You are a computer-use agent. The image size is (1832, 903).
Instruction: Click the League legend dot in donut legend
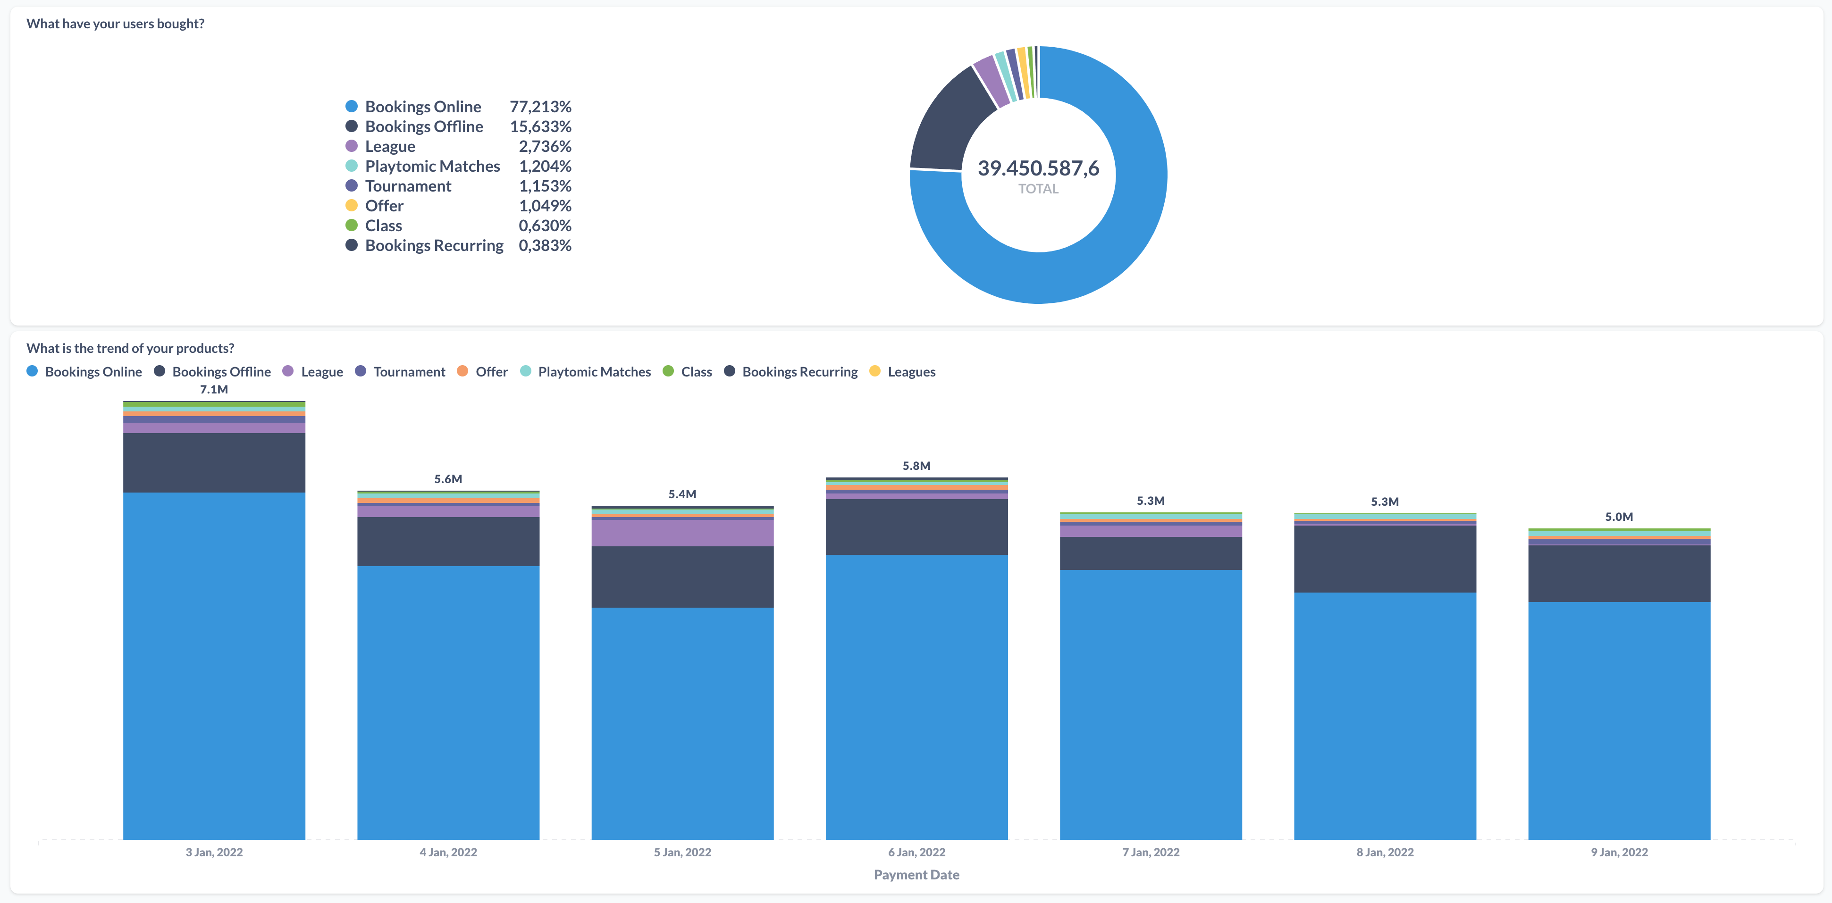pos(351,146)
